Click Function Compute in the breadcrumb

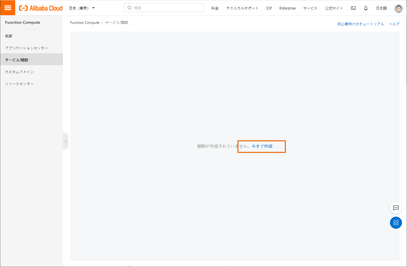(84, 22)
